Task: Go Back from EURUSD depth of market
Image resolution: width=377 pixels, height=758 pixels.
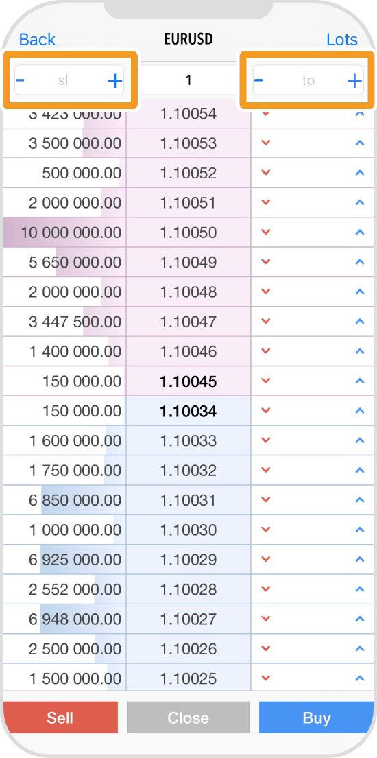Action: tap(37, 40)
